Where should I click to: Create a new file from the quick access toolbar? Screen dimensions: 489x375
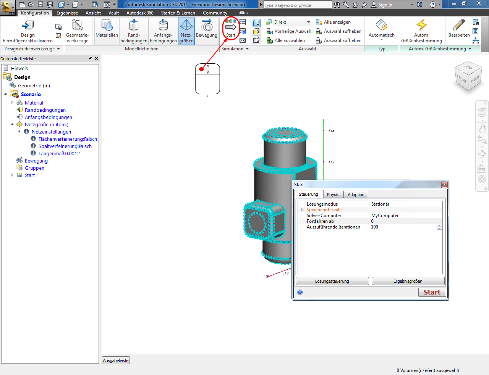point(22,5)
